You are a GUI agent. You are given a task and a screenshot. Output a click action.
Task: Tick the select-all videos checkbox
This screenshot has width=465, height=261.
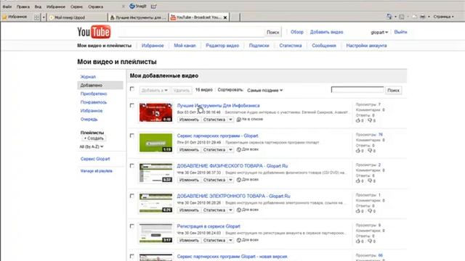coord(132,88)
